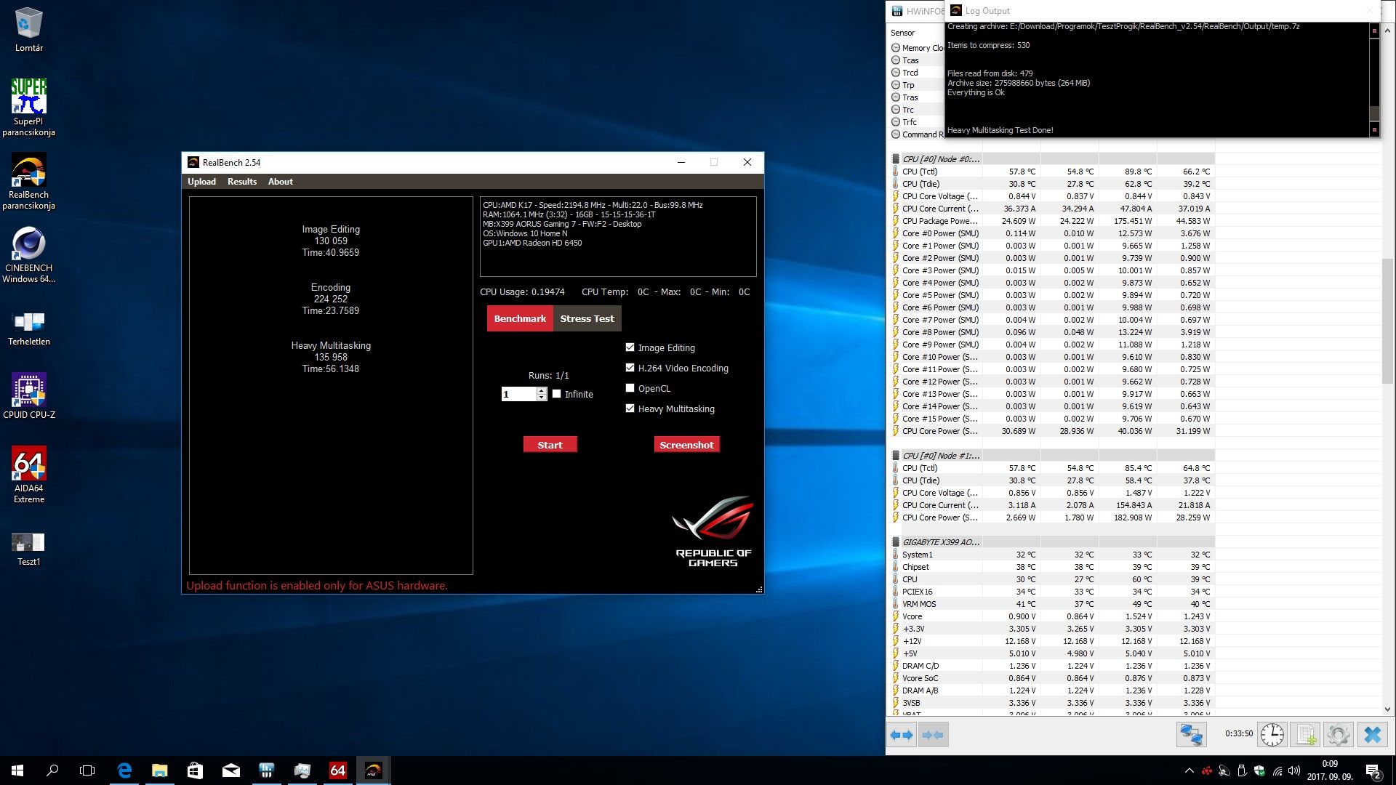Open RealBench Results menu
The width and height of the screenshot is (1396, 785).
tap(241, 182)
